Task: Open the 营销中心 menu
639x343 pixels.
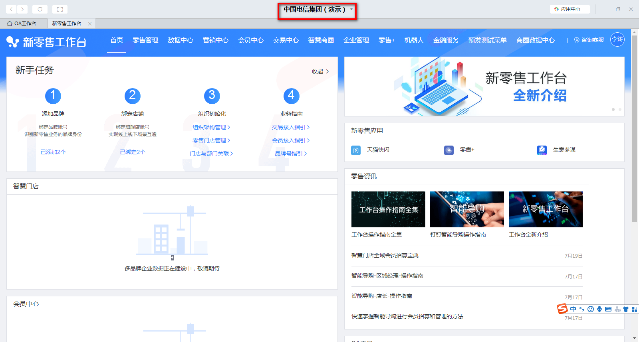Action: tap(216, 40)
